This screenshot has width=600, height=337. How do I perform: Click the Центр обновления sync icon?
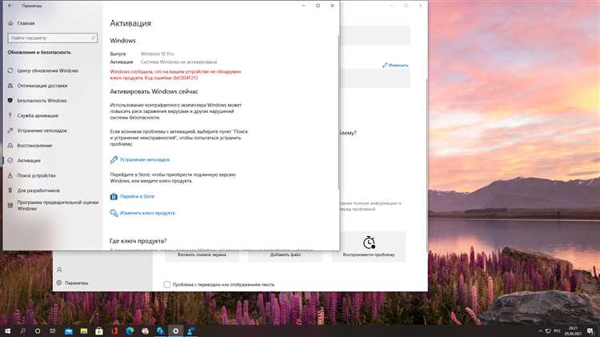pyautogui.click(x=10, y=71)
